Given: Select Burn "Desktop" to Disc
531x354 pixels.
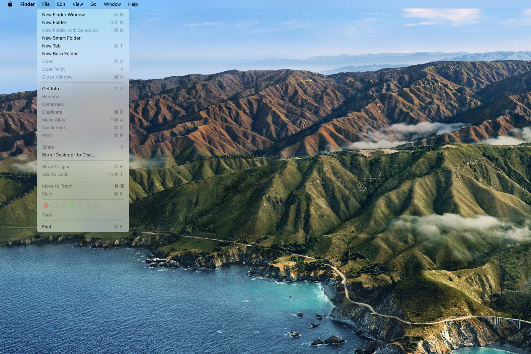Looking at the screenshot, I should click(x=68, y=155).
